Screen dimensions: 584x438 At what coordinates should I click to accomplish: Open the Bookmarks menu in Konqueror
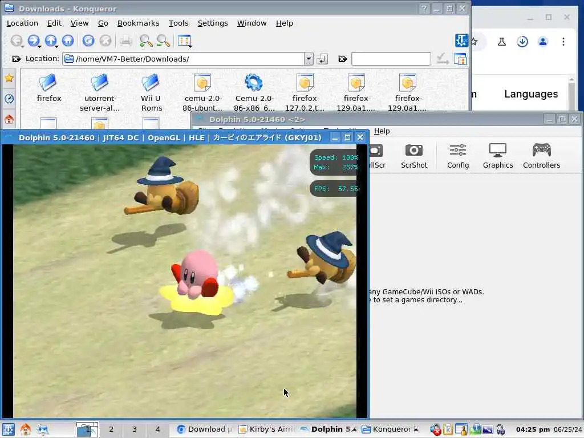[138, 23]
